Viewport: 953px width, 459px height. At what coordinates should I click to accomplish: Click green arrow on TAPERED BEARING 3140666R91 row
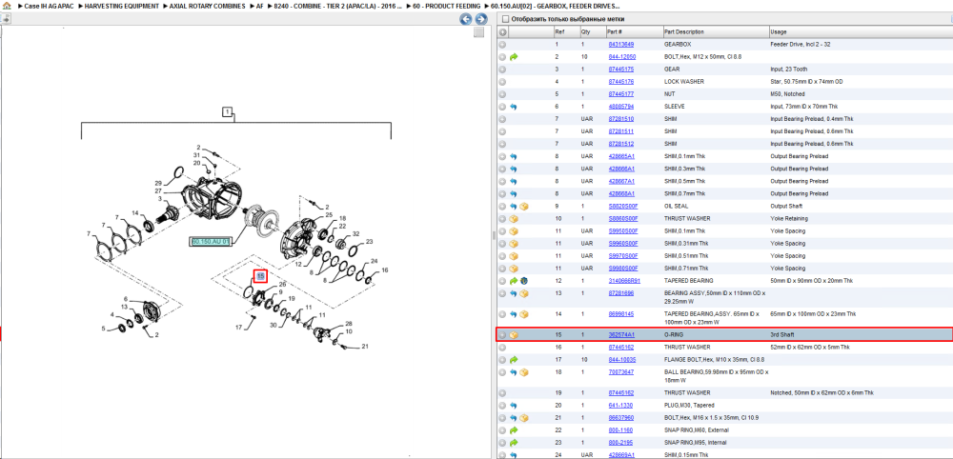514,281
